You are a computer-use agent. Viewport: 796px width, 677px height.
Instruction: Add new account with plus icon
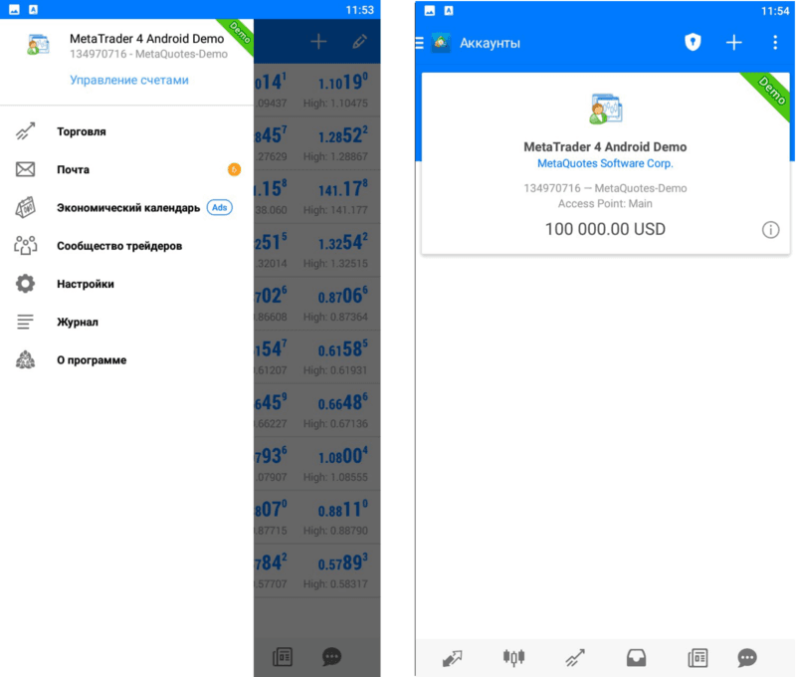pos(734,42)
